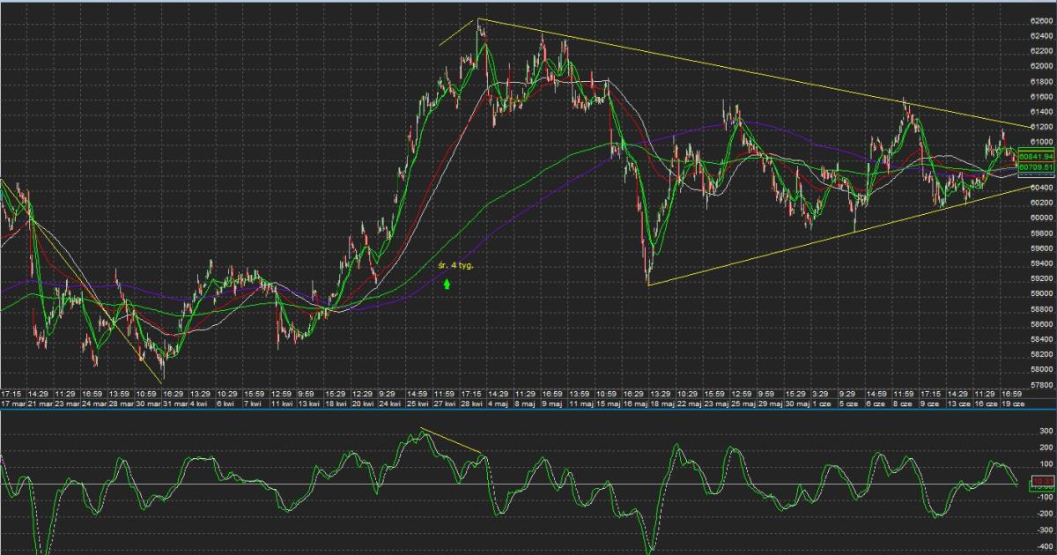This screenshot has height=555, width=1057.
Task: Select the upper yellow triangle trendline
Action: [x=749, y=74]
